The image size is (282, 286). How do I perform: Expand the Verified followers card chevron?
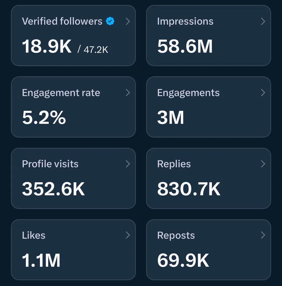pyautogui.click(x=128, y=21)
